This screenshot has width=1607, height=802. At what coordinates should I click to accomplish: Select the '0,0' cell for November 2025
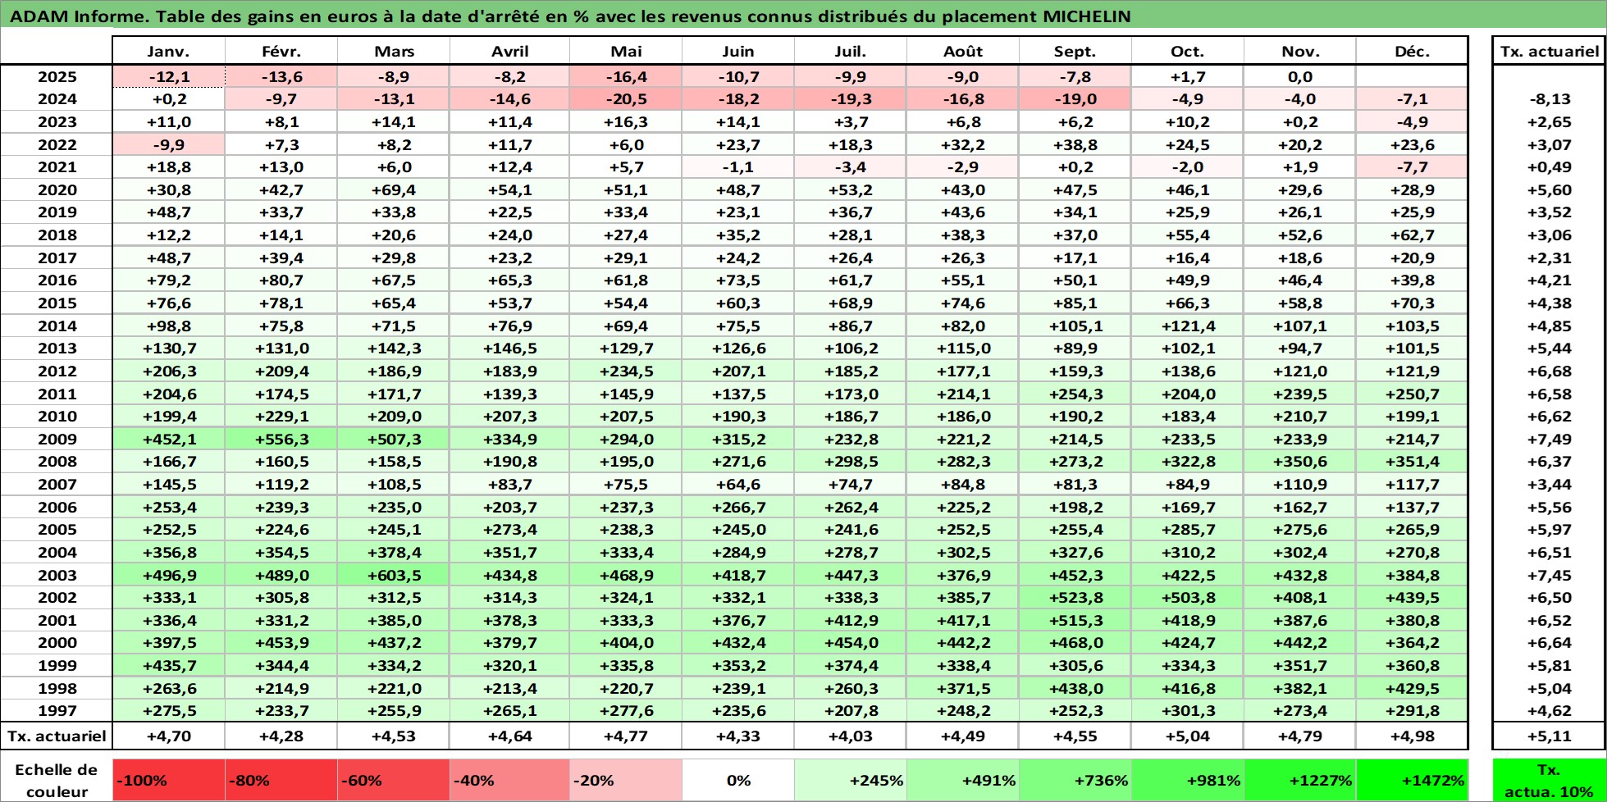click(x=1300, y=76)
